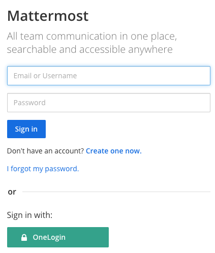Click the word forgot in password link
The width and height of the screenshot is (215, 253).
(21, 169)
